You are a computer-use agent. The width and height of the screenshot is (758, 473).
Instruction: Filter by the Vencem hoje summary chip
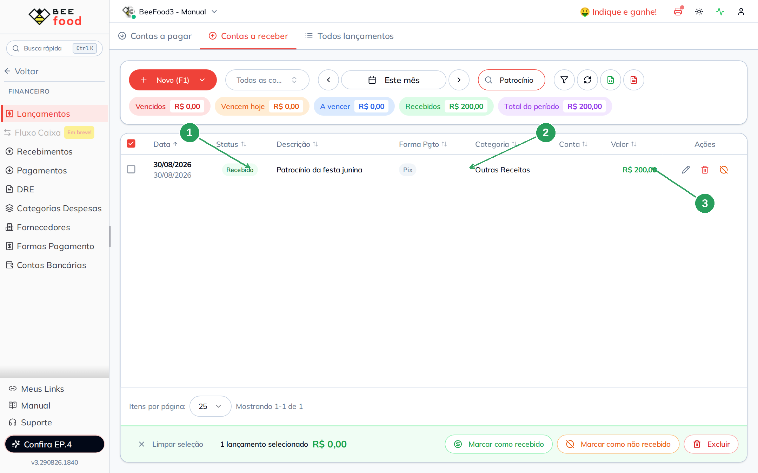[262, 107]
